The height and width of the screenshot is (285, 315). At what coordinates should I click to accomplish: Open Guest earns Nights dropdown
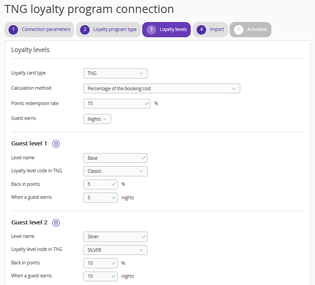(x=97, y=119)
